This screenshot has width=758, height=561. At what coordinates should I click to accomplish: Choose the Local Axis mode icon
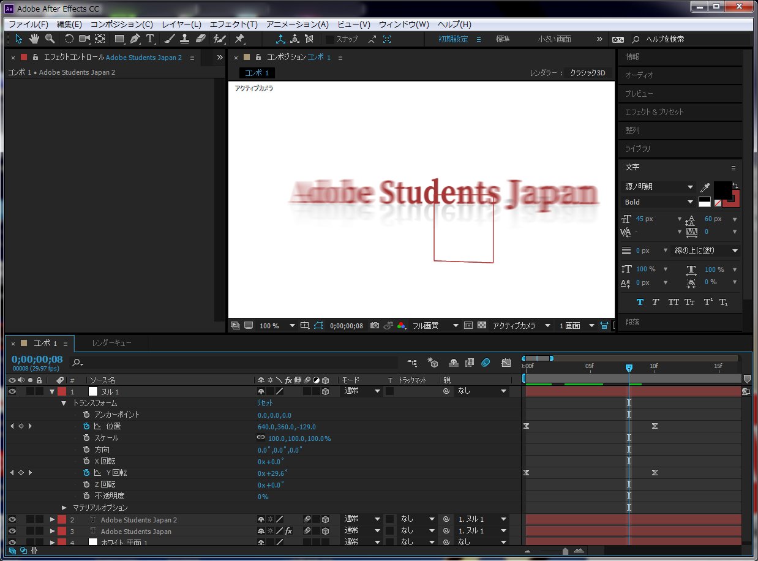pyautogui.click(x=280, y=39)
